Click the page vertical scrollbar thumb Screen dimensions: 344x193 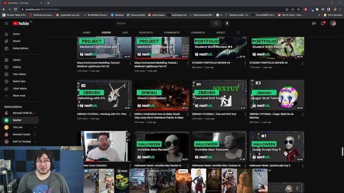tap(342, 152)
